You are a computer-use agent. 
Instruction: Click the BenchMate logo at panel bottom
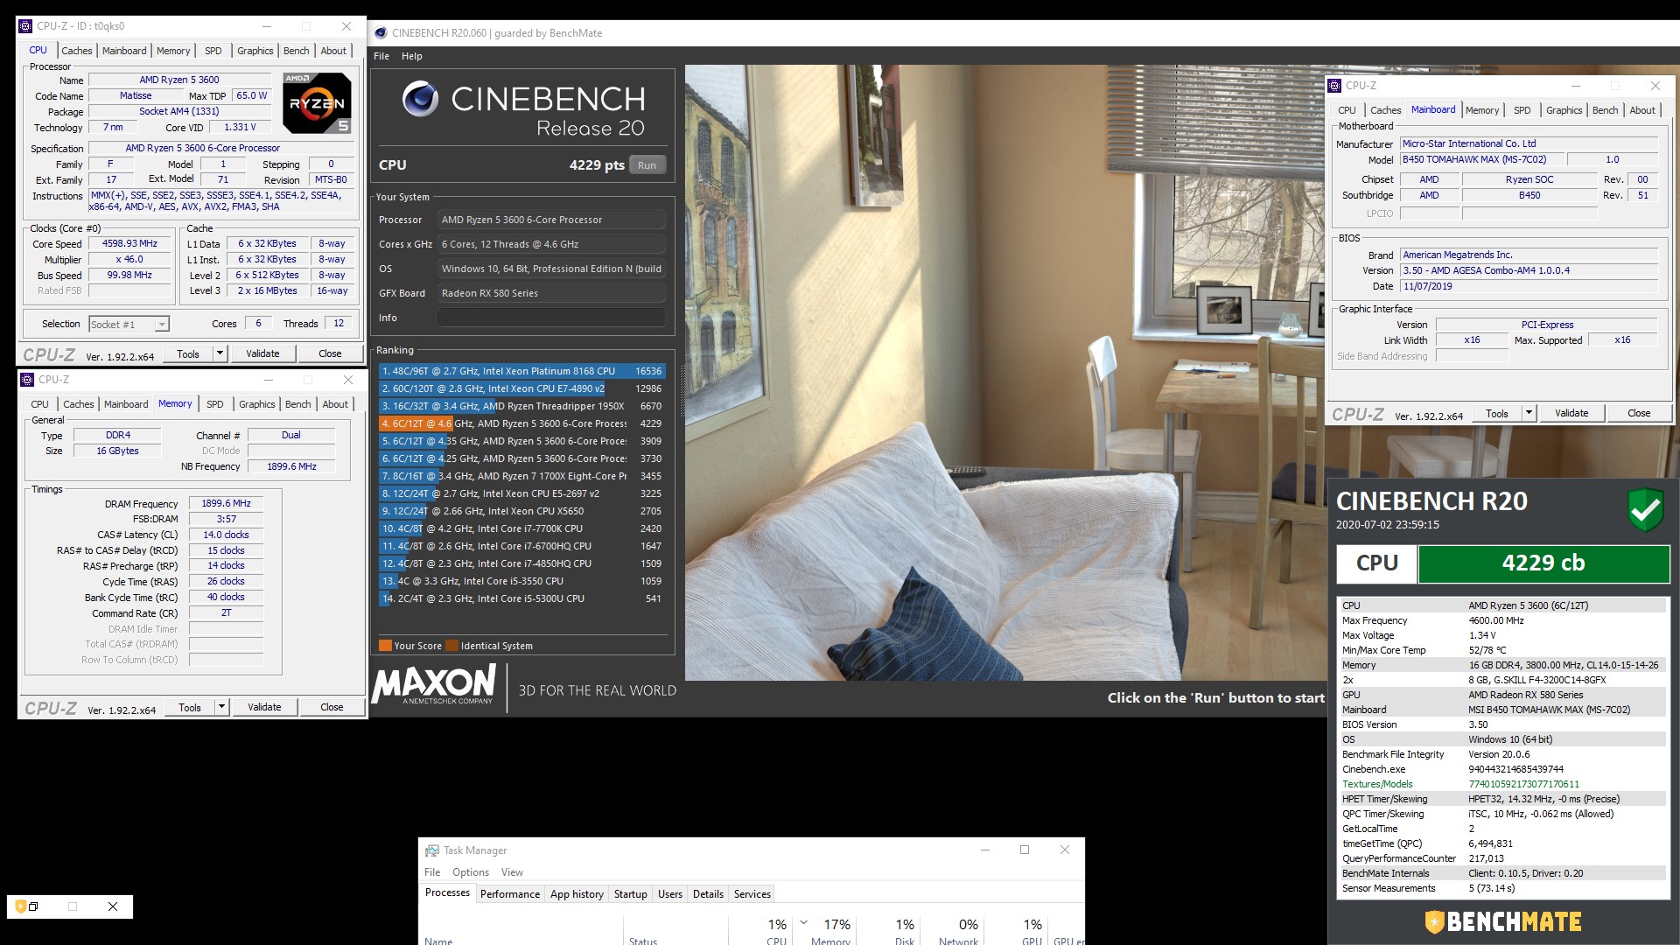(1503, 921)
